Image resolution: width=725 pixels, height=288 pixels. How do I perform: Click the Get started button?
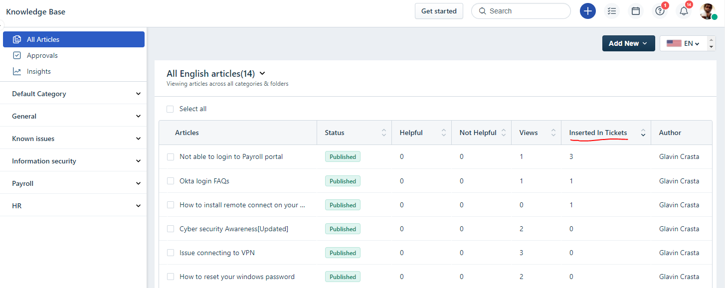tap(439, 11)
